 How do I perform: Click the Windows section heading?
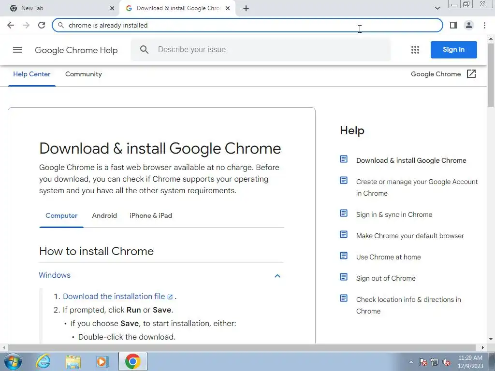55,275
